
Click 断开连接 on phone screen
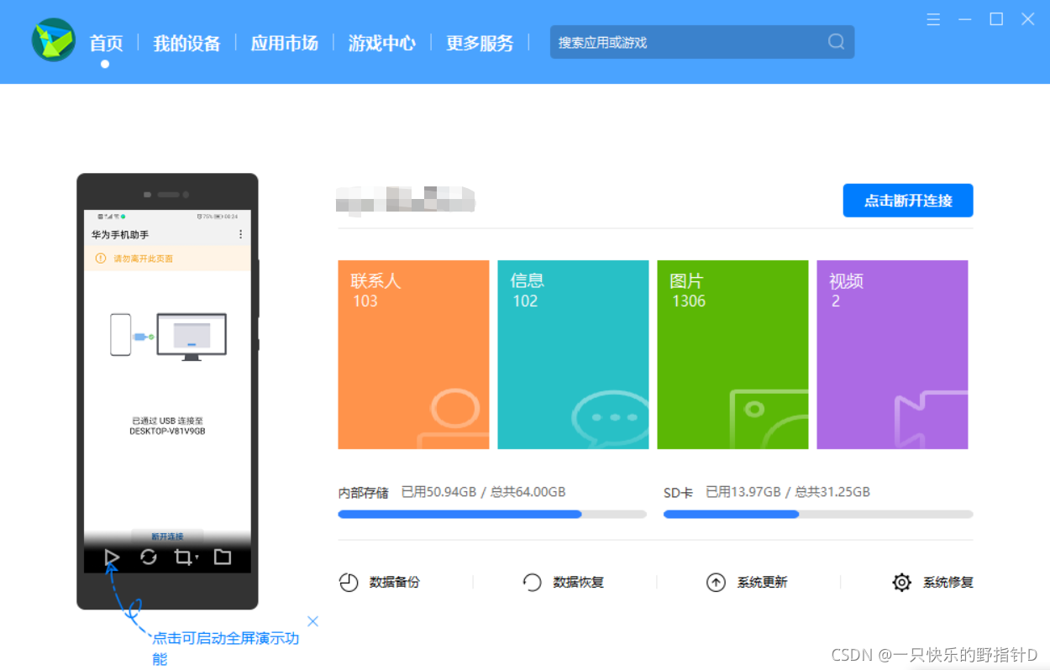click(167, 536)
